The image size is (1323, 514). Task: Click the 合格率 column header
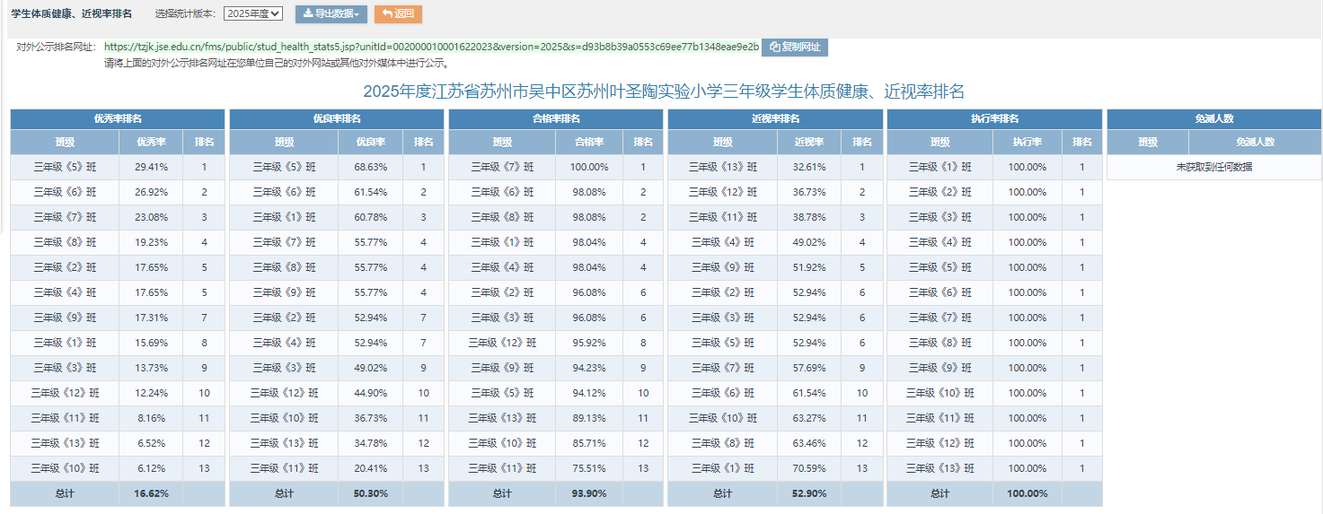tap(589, 142)
